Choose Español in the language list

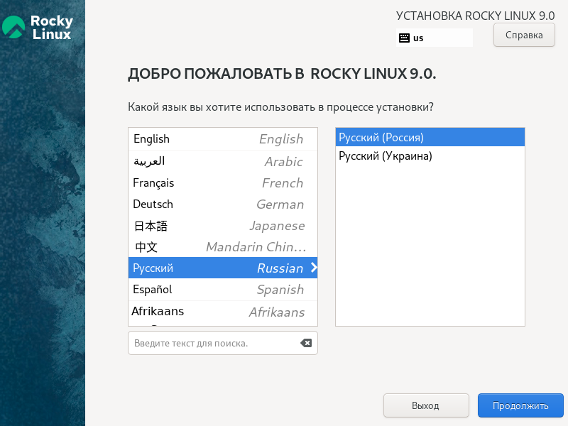point(223,290)
